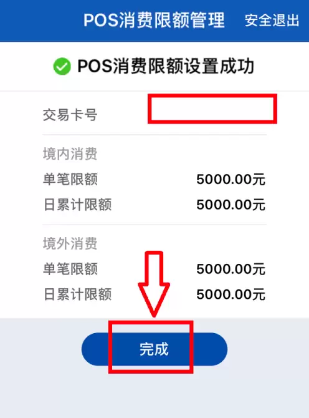Click the red downward arrow annotation
309x418 pixels.
pos(154,284)
